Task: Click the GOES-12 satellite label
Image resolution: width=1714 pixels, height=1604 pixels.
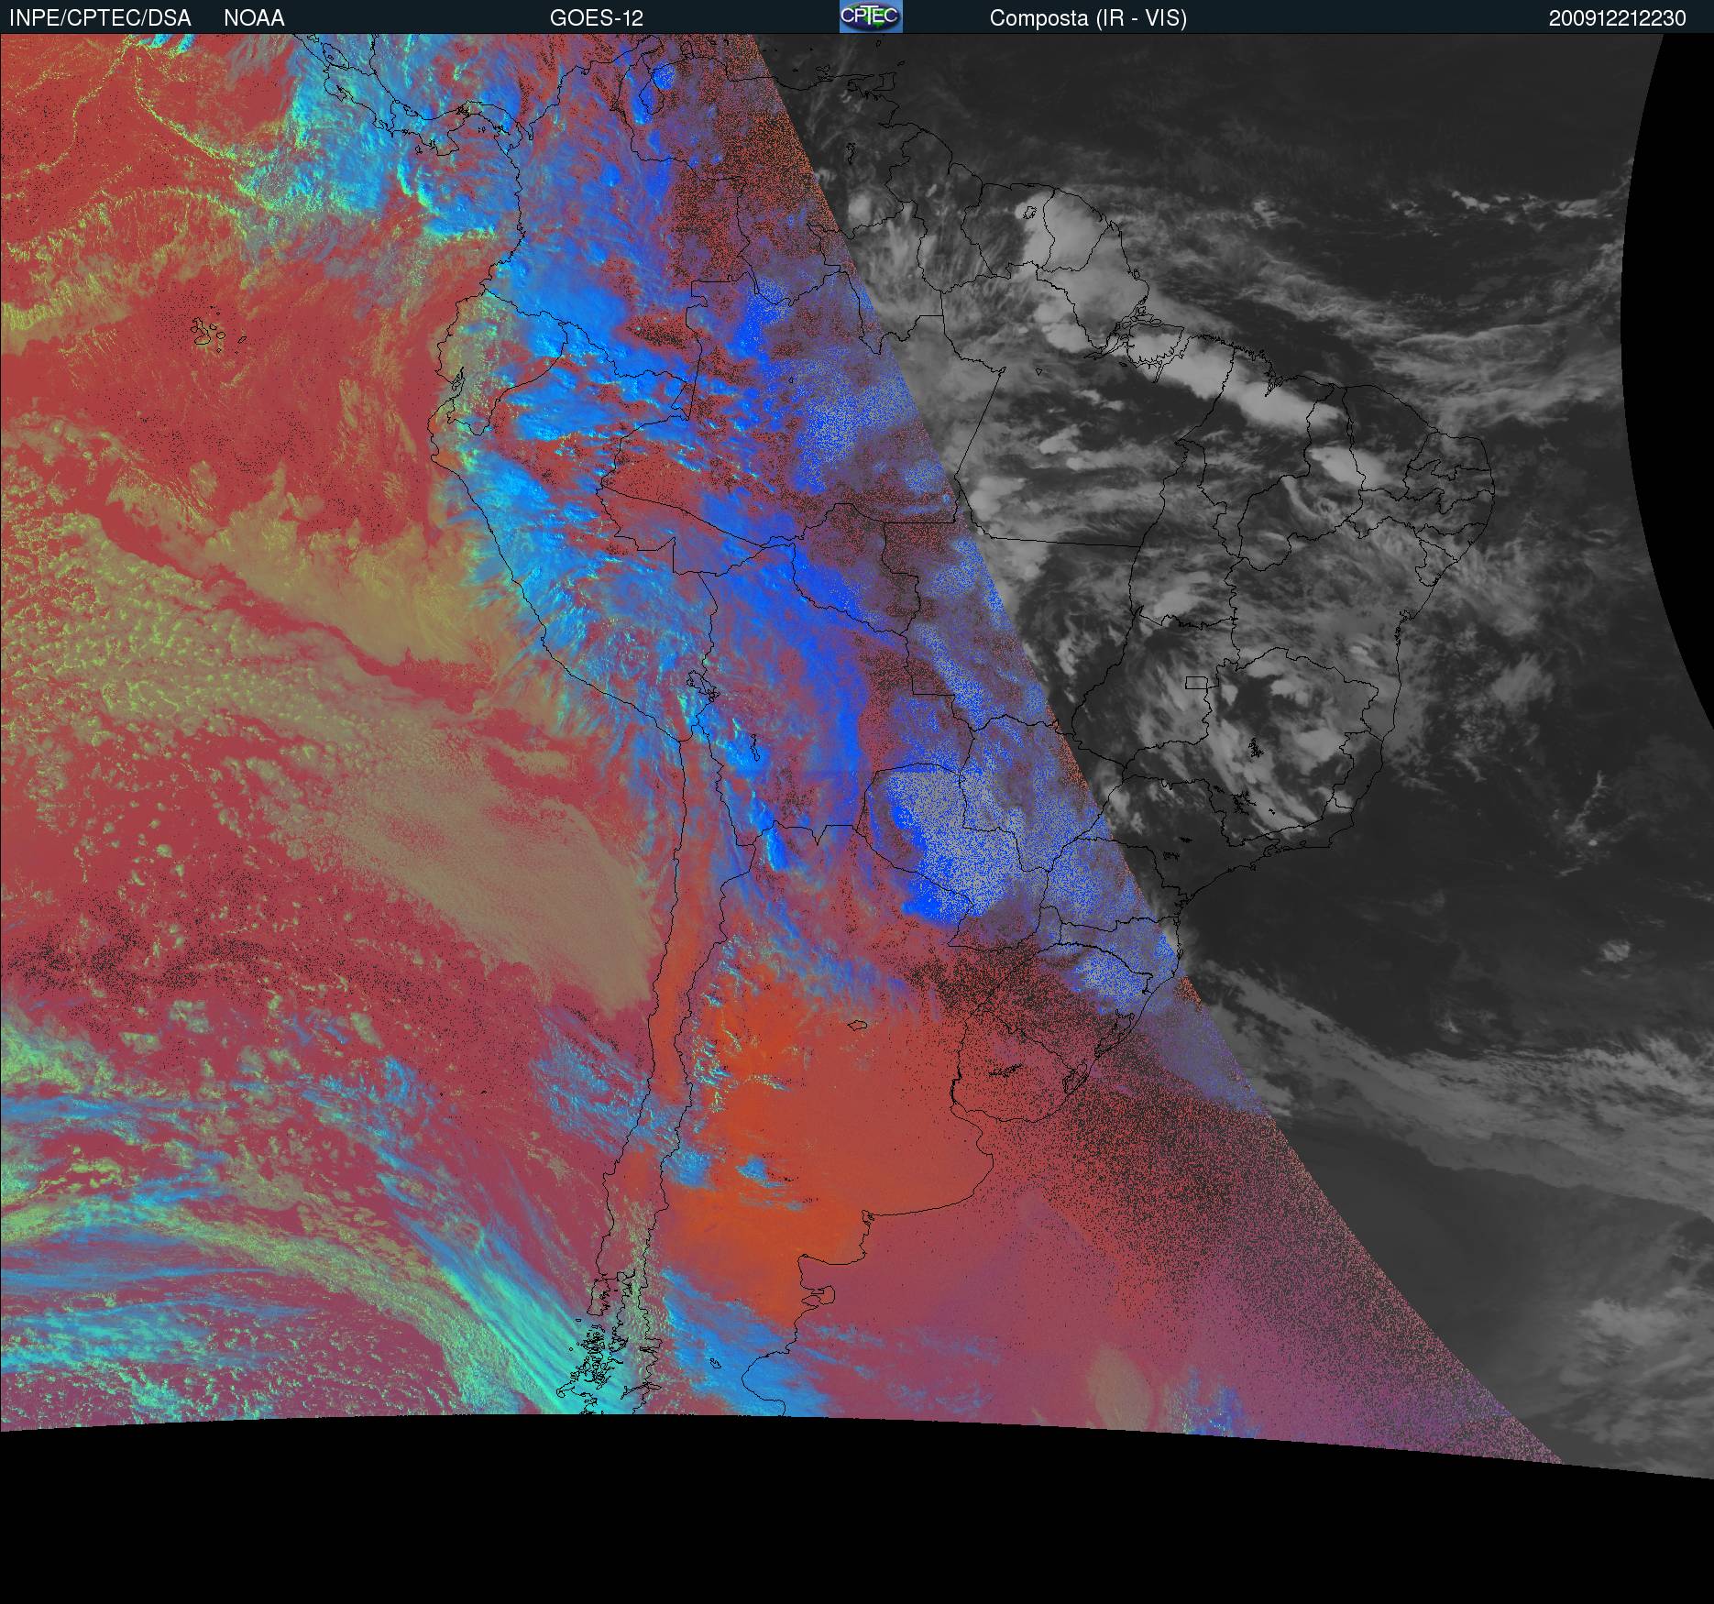Action: coord(597,18)
